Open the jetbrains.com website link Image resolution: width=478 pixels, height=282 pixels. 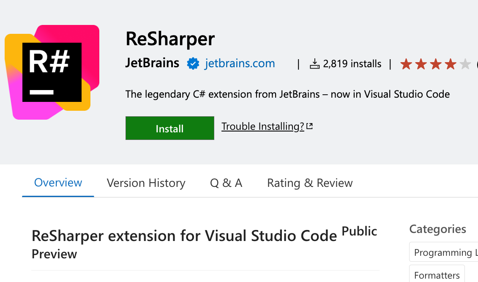tap(239, 63)
